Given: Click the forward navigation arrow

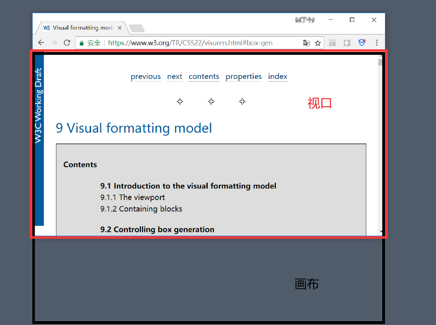Looking at the screenshot, I should pos(54,43).
